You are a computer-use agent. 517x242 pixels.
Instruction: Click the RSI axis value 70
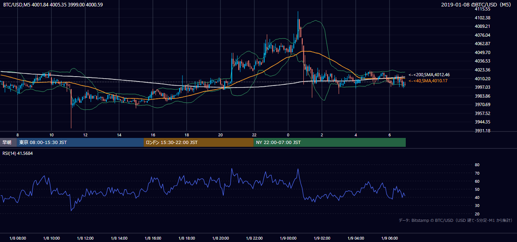[x=477, y=173]
